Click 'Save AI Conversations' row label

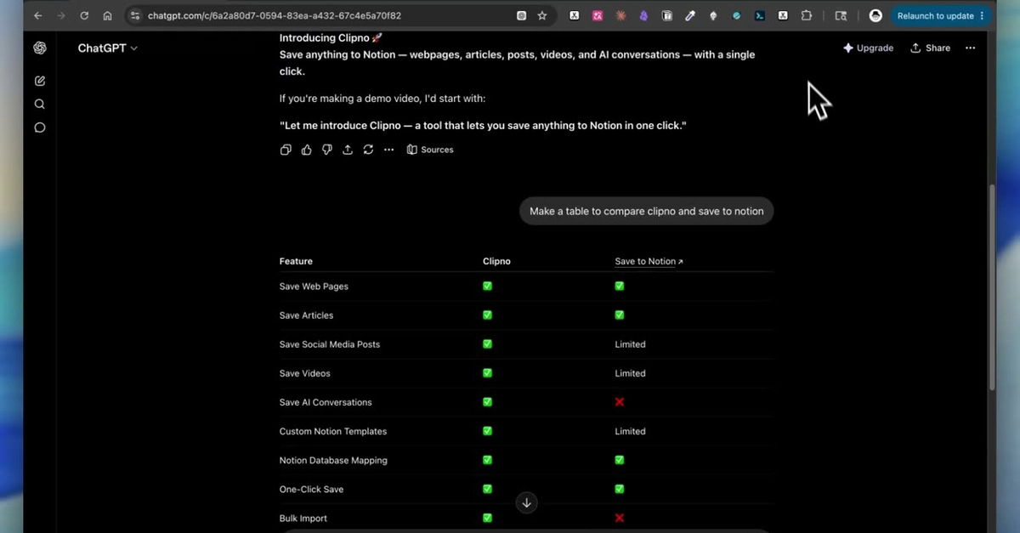coord(326,402)
